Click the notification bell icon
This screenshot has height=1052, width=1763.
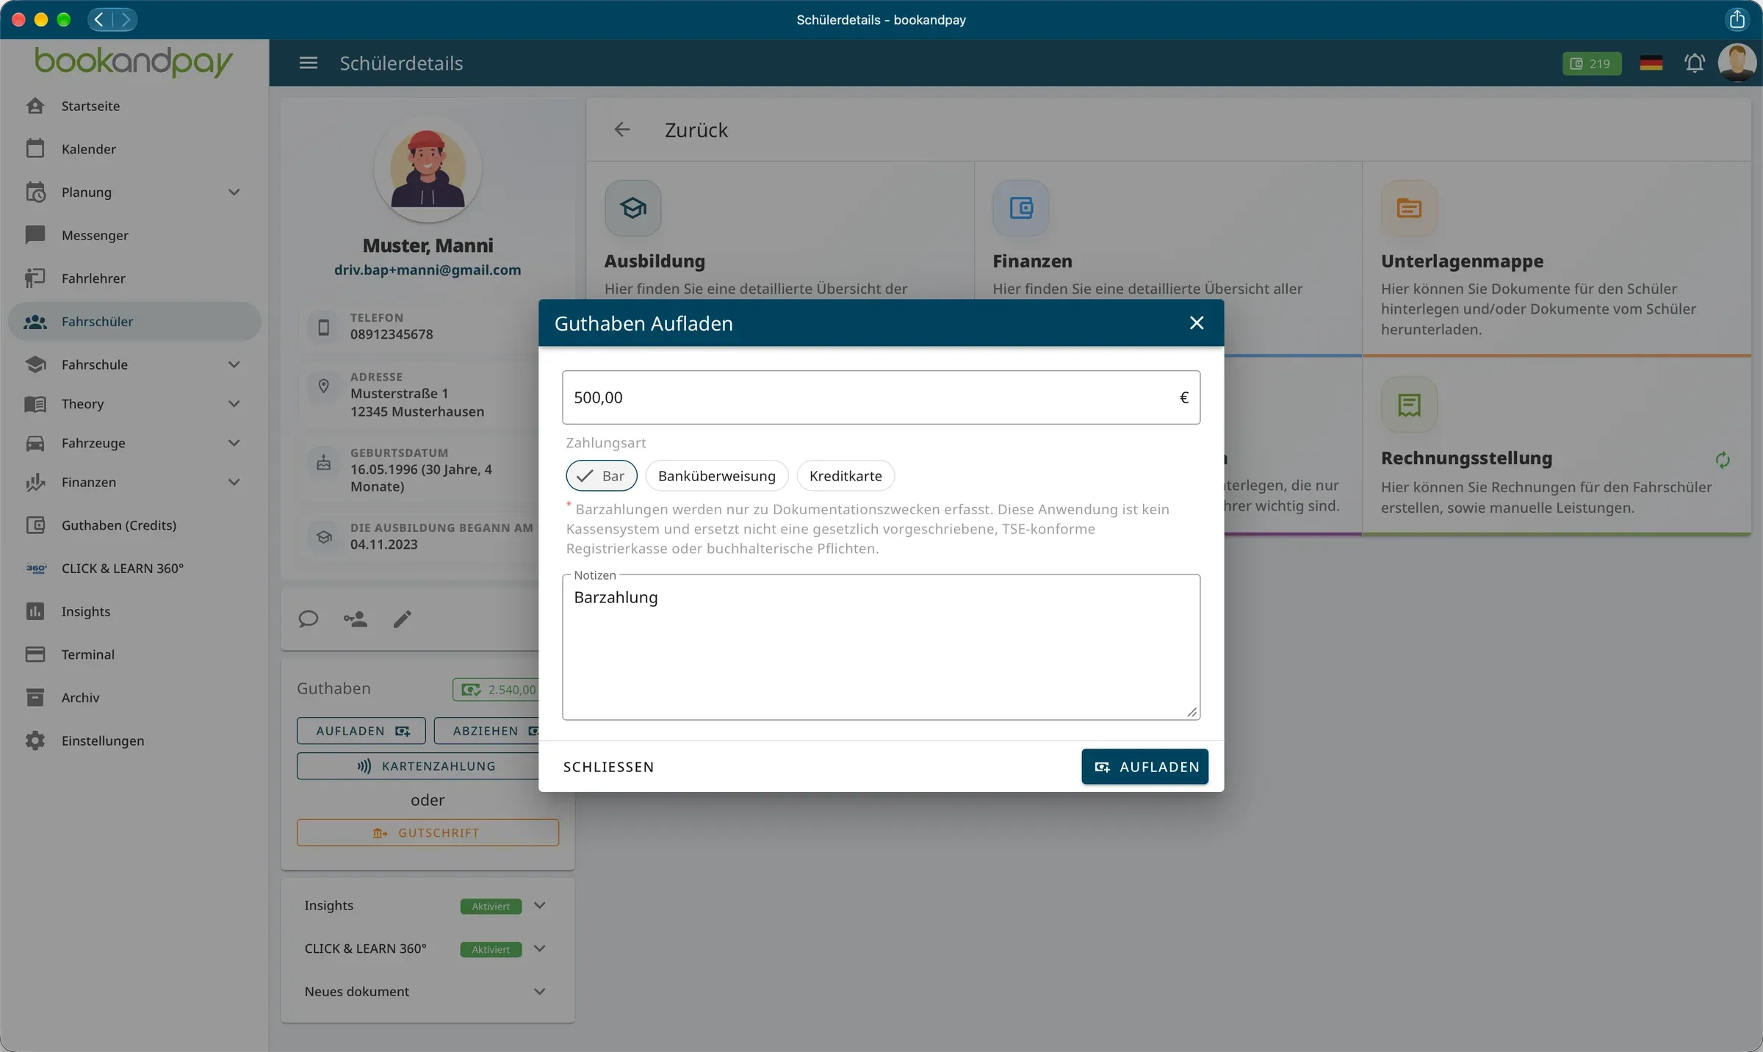[x=1695, y=63]
